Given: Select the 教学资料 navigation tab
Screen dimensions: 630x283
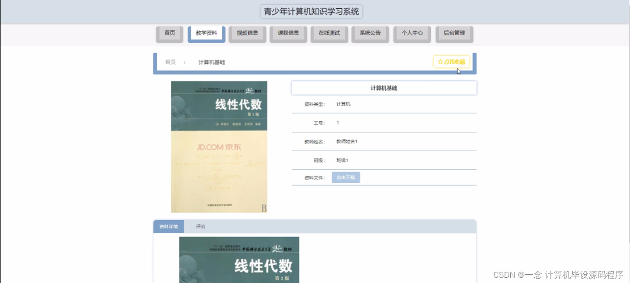Looking at the screenshot, I should (206, 34).
